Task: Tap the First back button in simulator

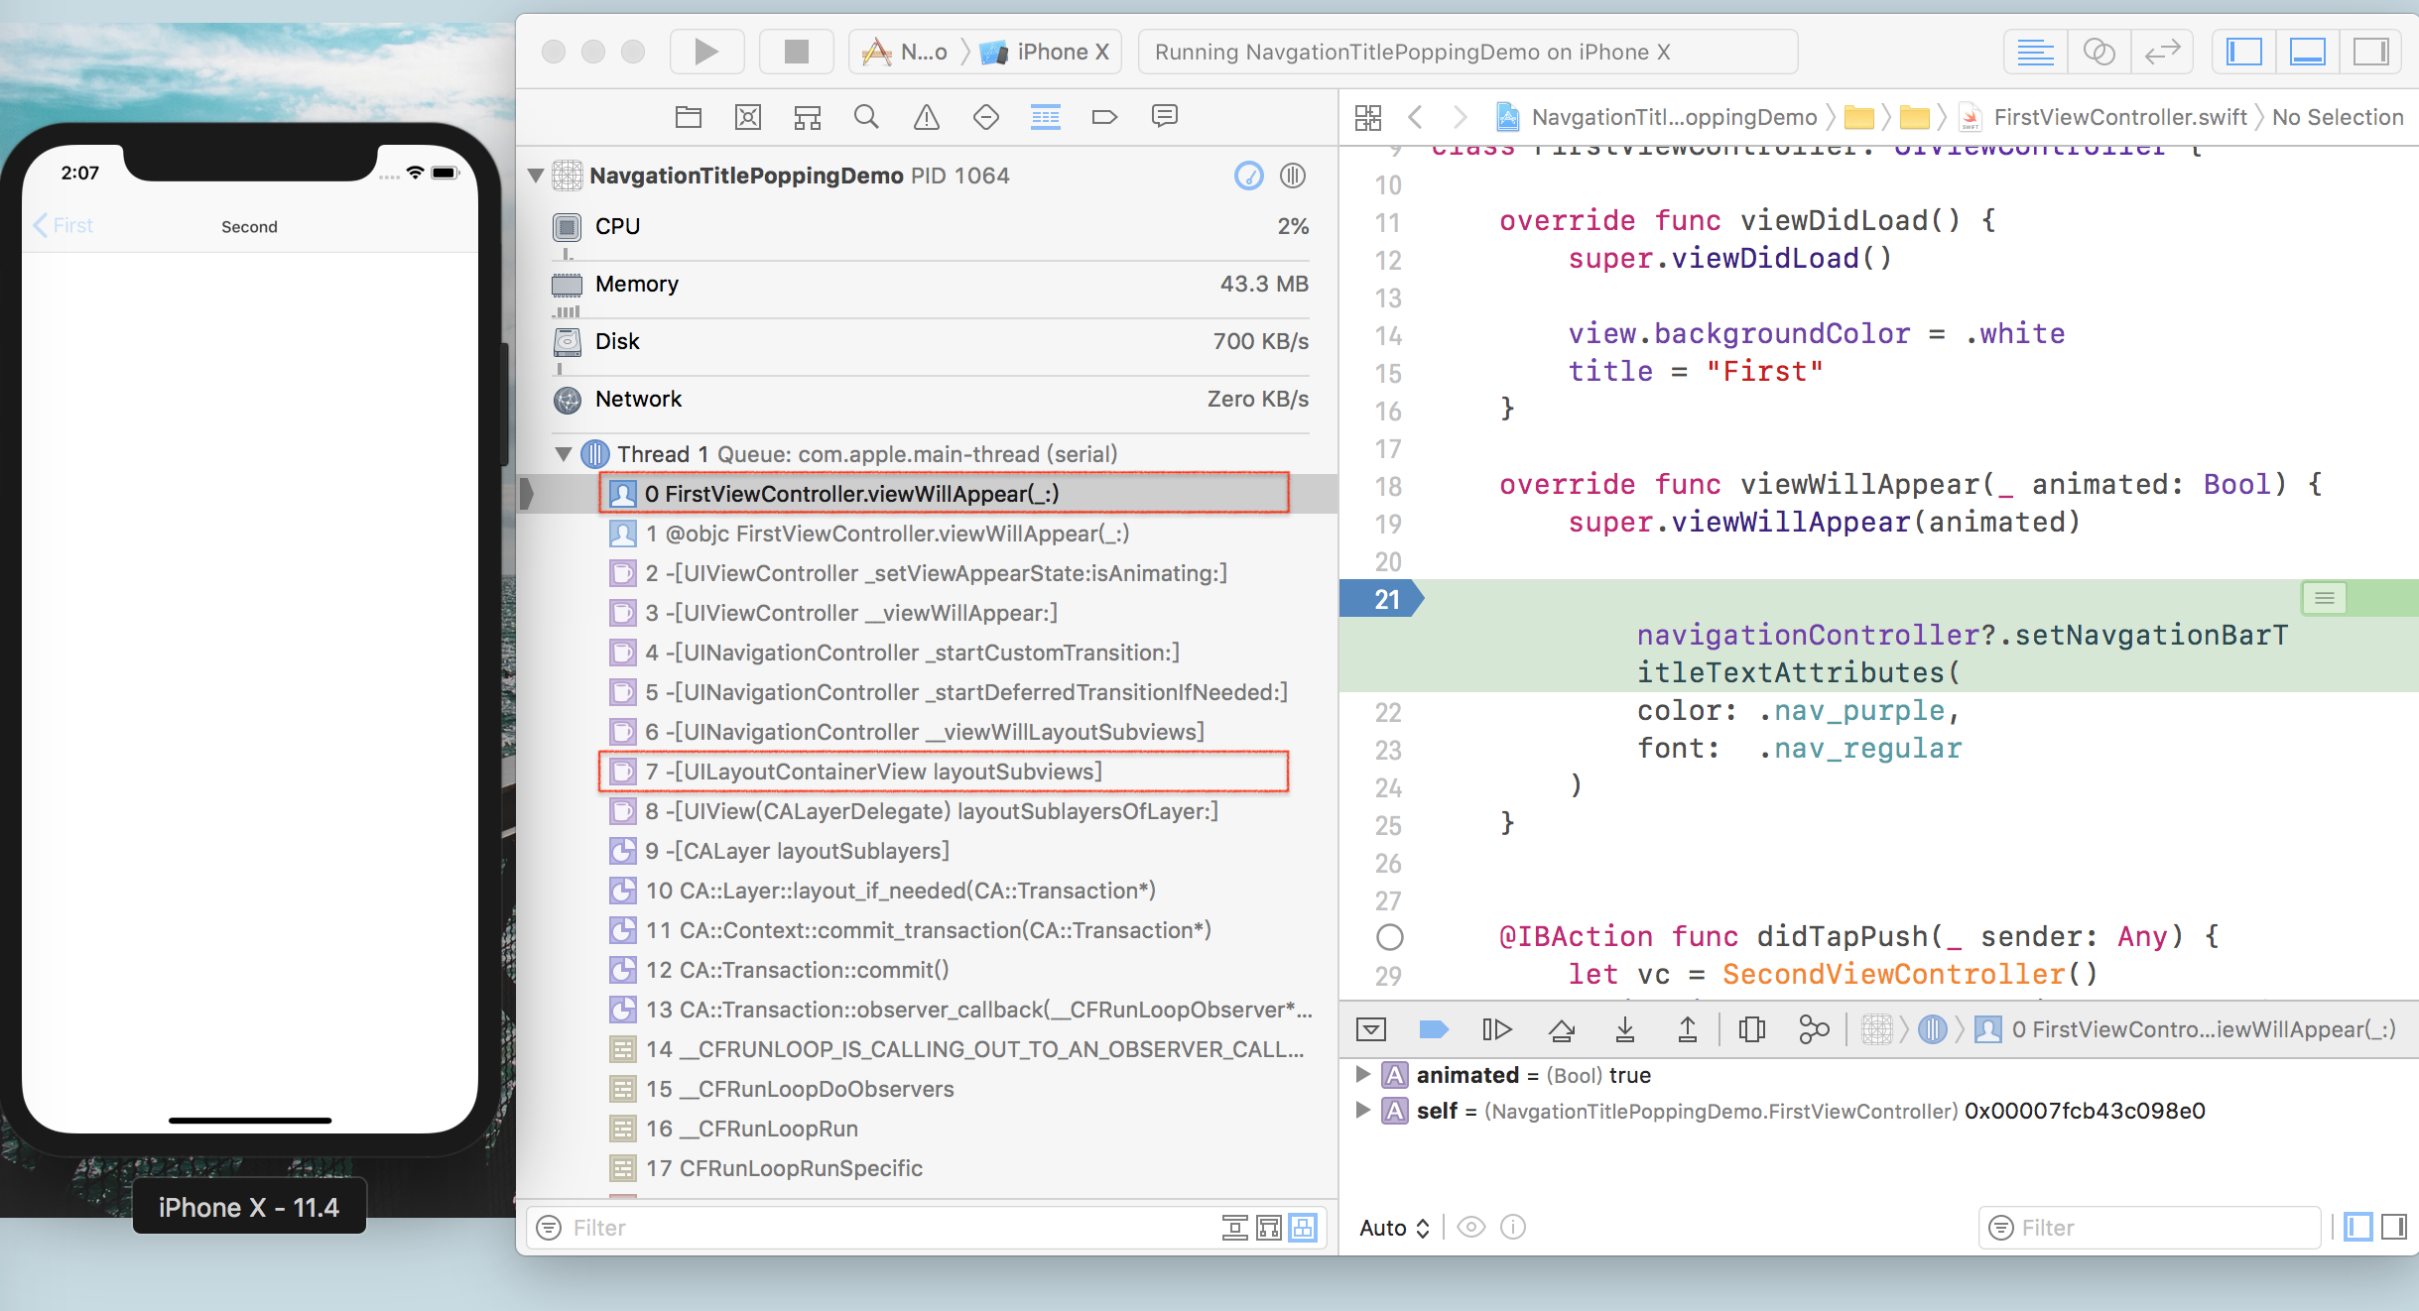Action: (x=64, y=226)
